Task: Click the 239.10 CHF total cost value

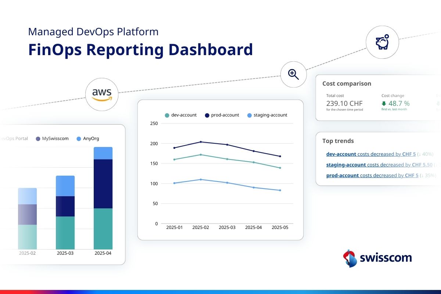Action: click(x=344, y=103)
